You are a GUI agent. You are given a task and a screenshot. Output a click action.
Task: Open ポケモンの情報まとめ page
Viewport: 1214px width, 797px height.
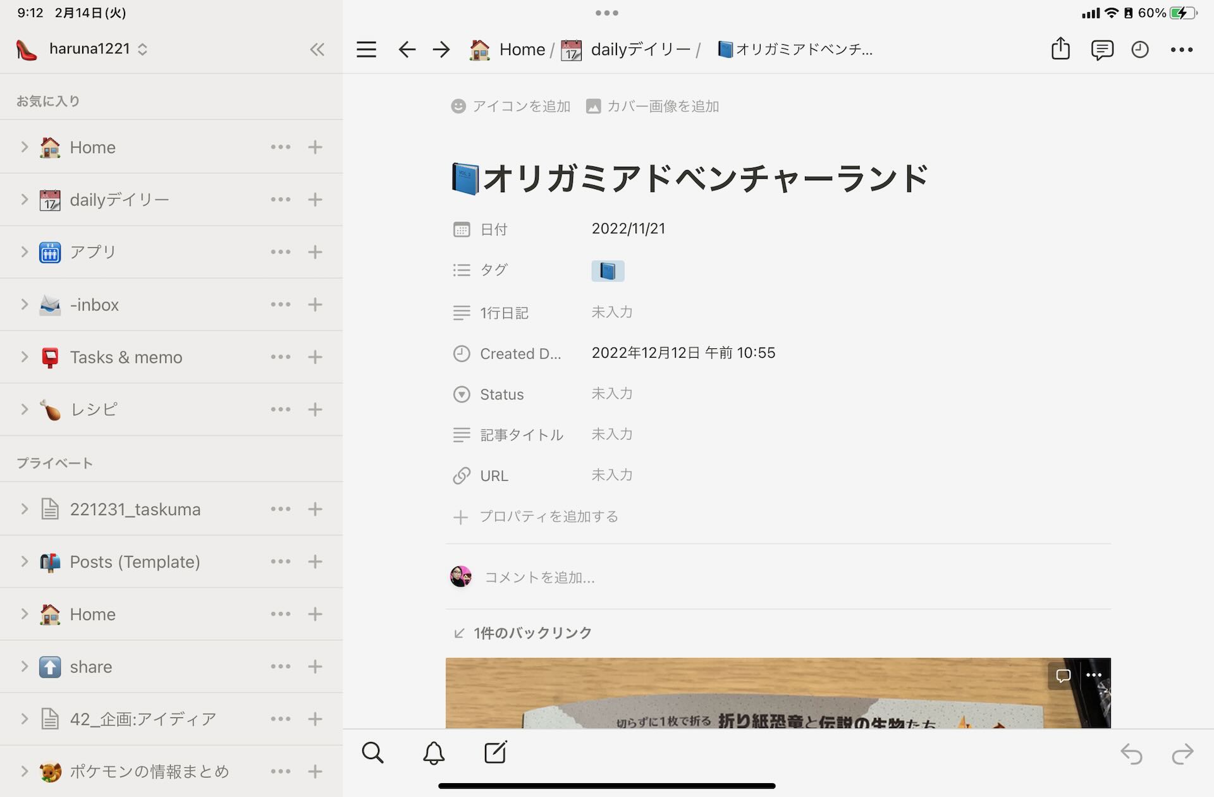click(149, 772)
